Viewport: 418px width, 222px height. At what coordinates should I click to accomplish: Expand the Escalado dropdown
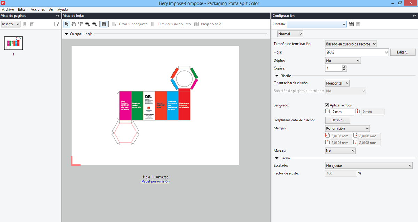(410, 166)
